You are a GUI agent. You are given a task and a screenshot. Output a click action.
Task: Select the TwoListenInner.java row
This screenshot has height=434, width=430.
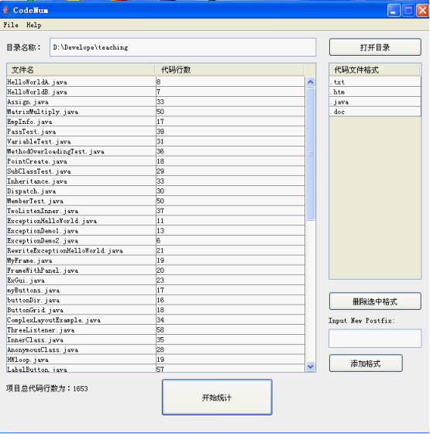click(x=156, y=211)
